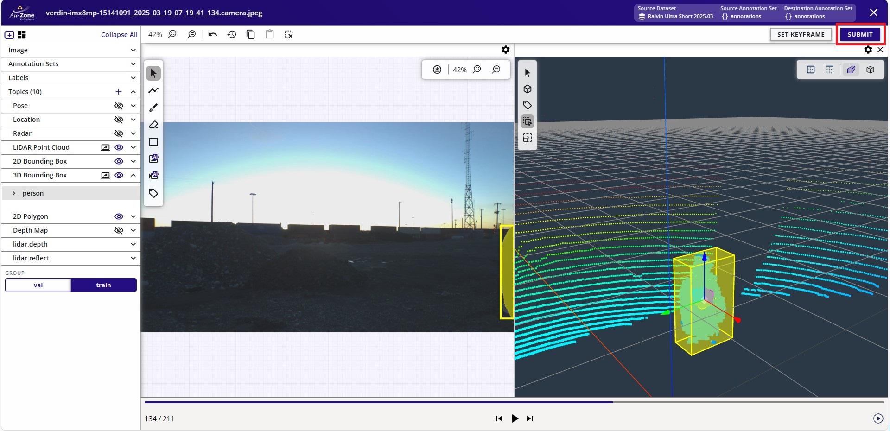Select the pointer tool in 3D toolbar
Image resolution: width=890 pixels, height=431 pixels.
tap(528, 73)
